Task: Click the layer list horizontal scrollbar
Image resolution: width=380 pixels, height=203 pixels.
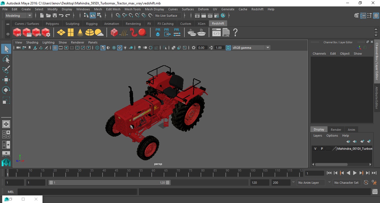Action: [331, 165]
